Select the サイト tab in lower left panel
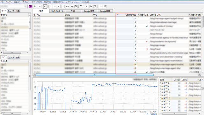Image resolution: width=204 pixels, height=115 pixels. coord(4,57)
